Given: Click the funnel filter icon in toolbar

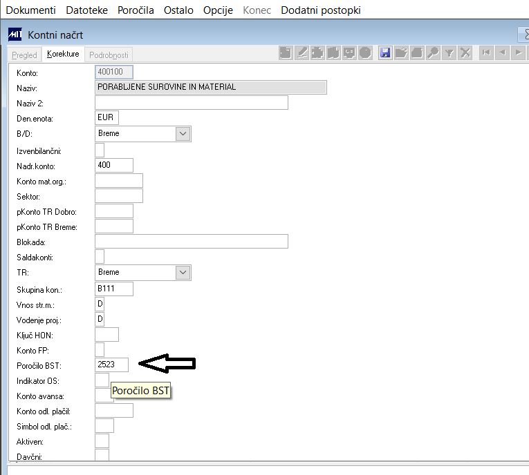Looking at the screenshot, I should pos(449,53).
